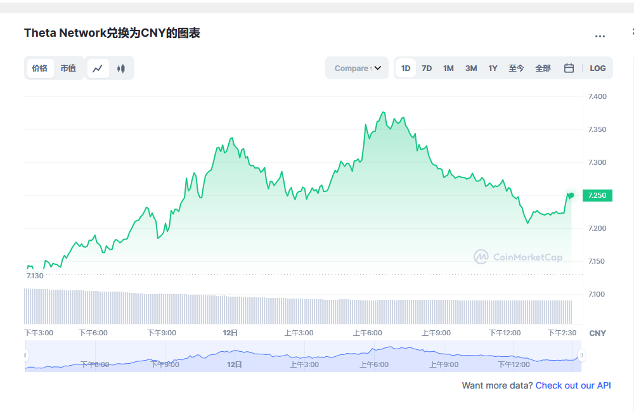The image size is (634, 412).
Task: Click the 12日 date label on time axis
Action: 230,333
